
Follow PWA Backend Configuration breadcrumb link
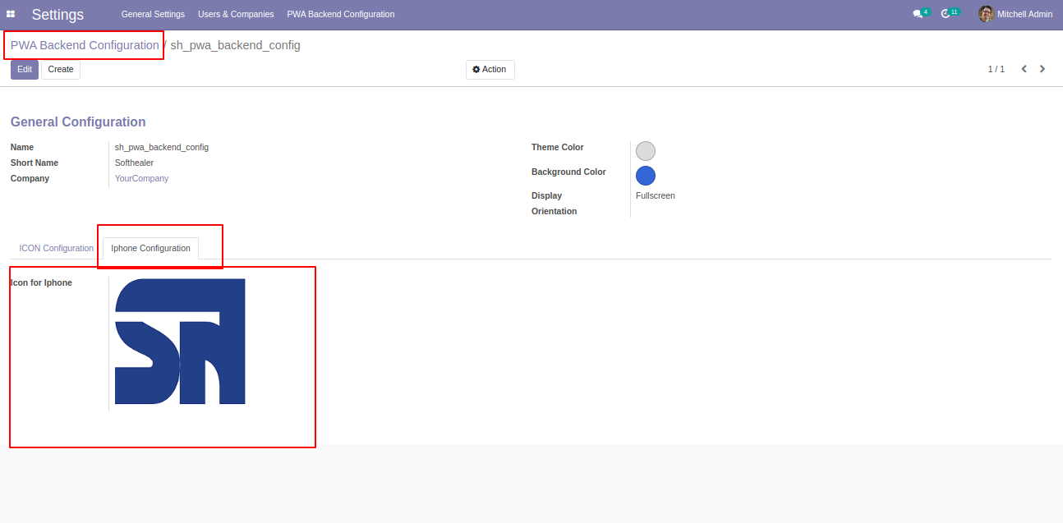pyautogui.click(x=85, y=45)
